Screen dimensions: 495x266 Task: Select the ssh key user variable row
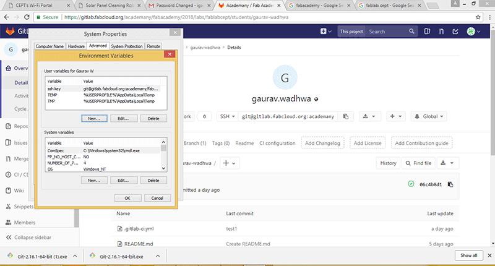103,88
